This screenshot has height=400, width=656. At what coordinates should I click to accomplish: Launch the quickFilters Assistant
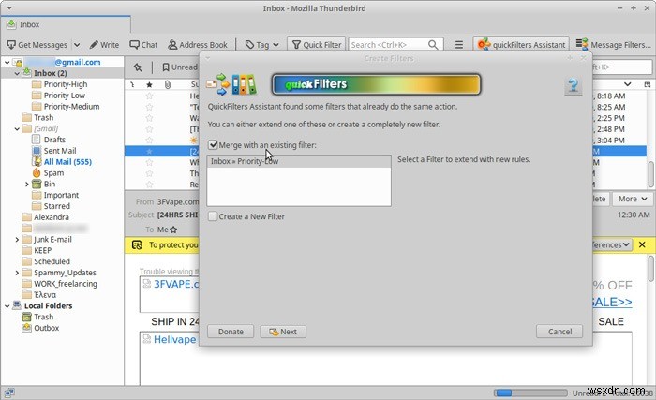pos(521,45)
